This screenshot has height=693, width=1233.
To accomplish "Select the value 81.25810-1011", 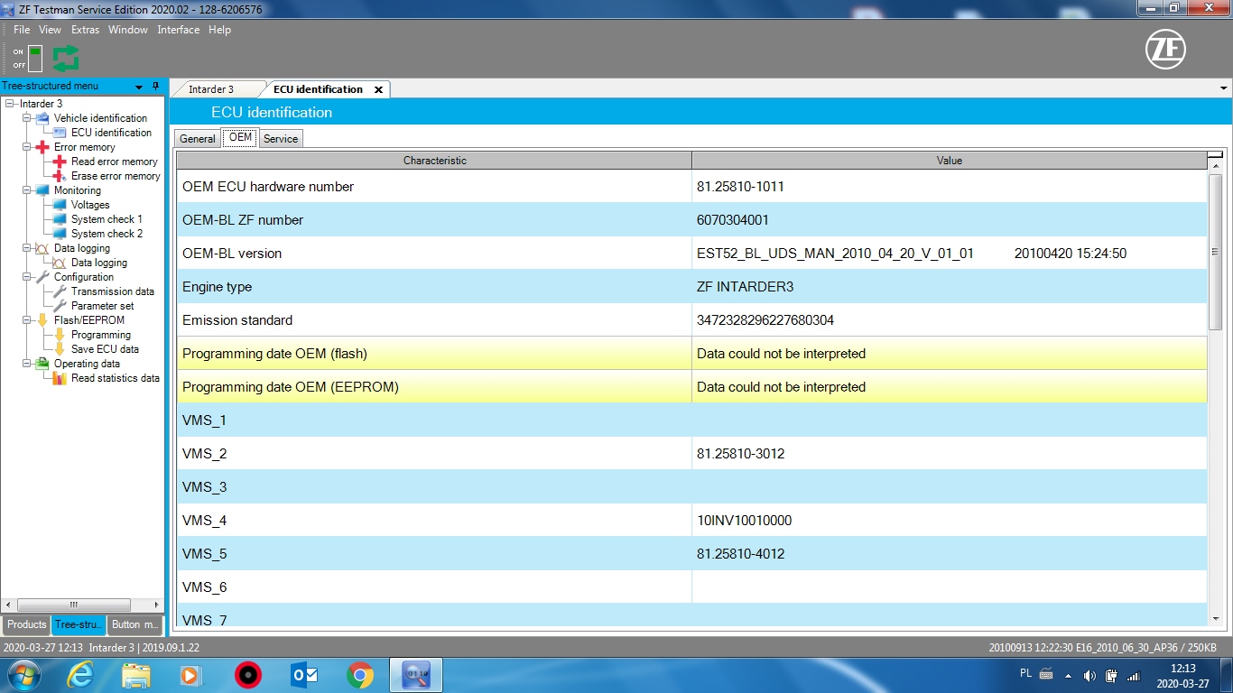I will pos(740,187).
